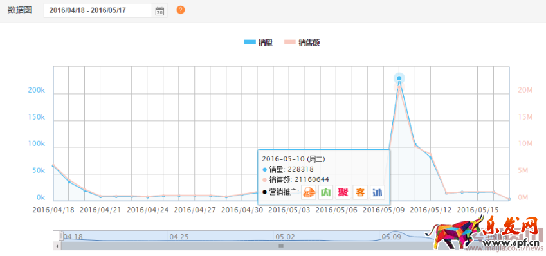The width and height of the screenshot is (546, 256).
Task: Click the 05.02 marker on the overview timeline
Action: (285, 237)
